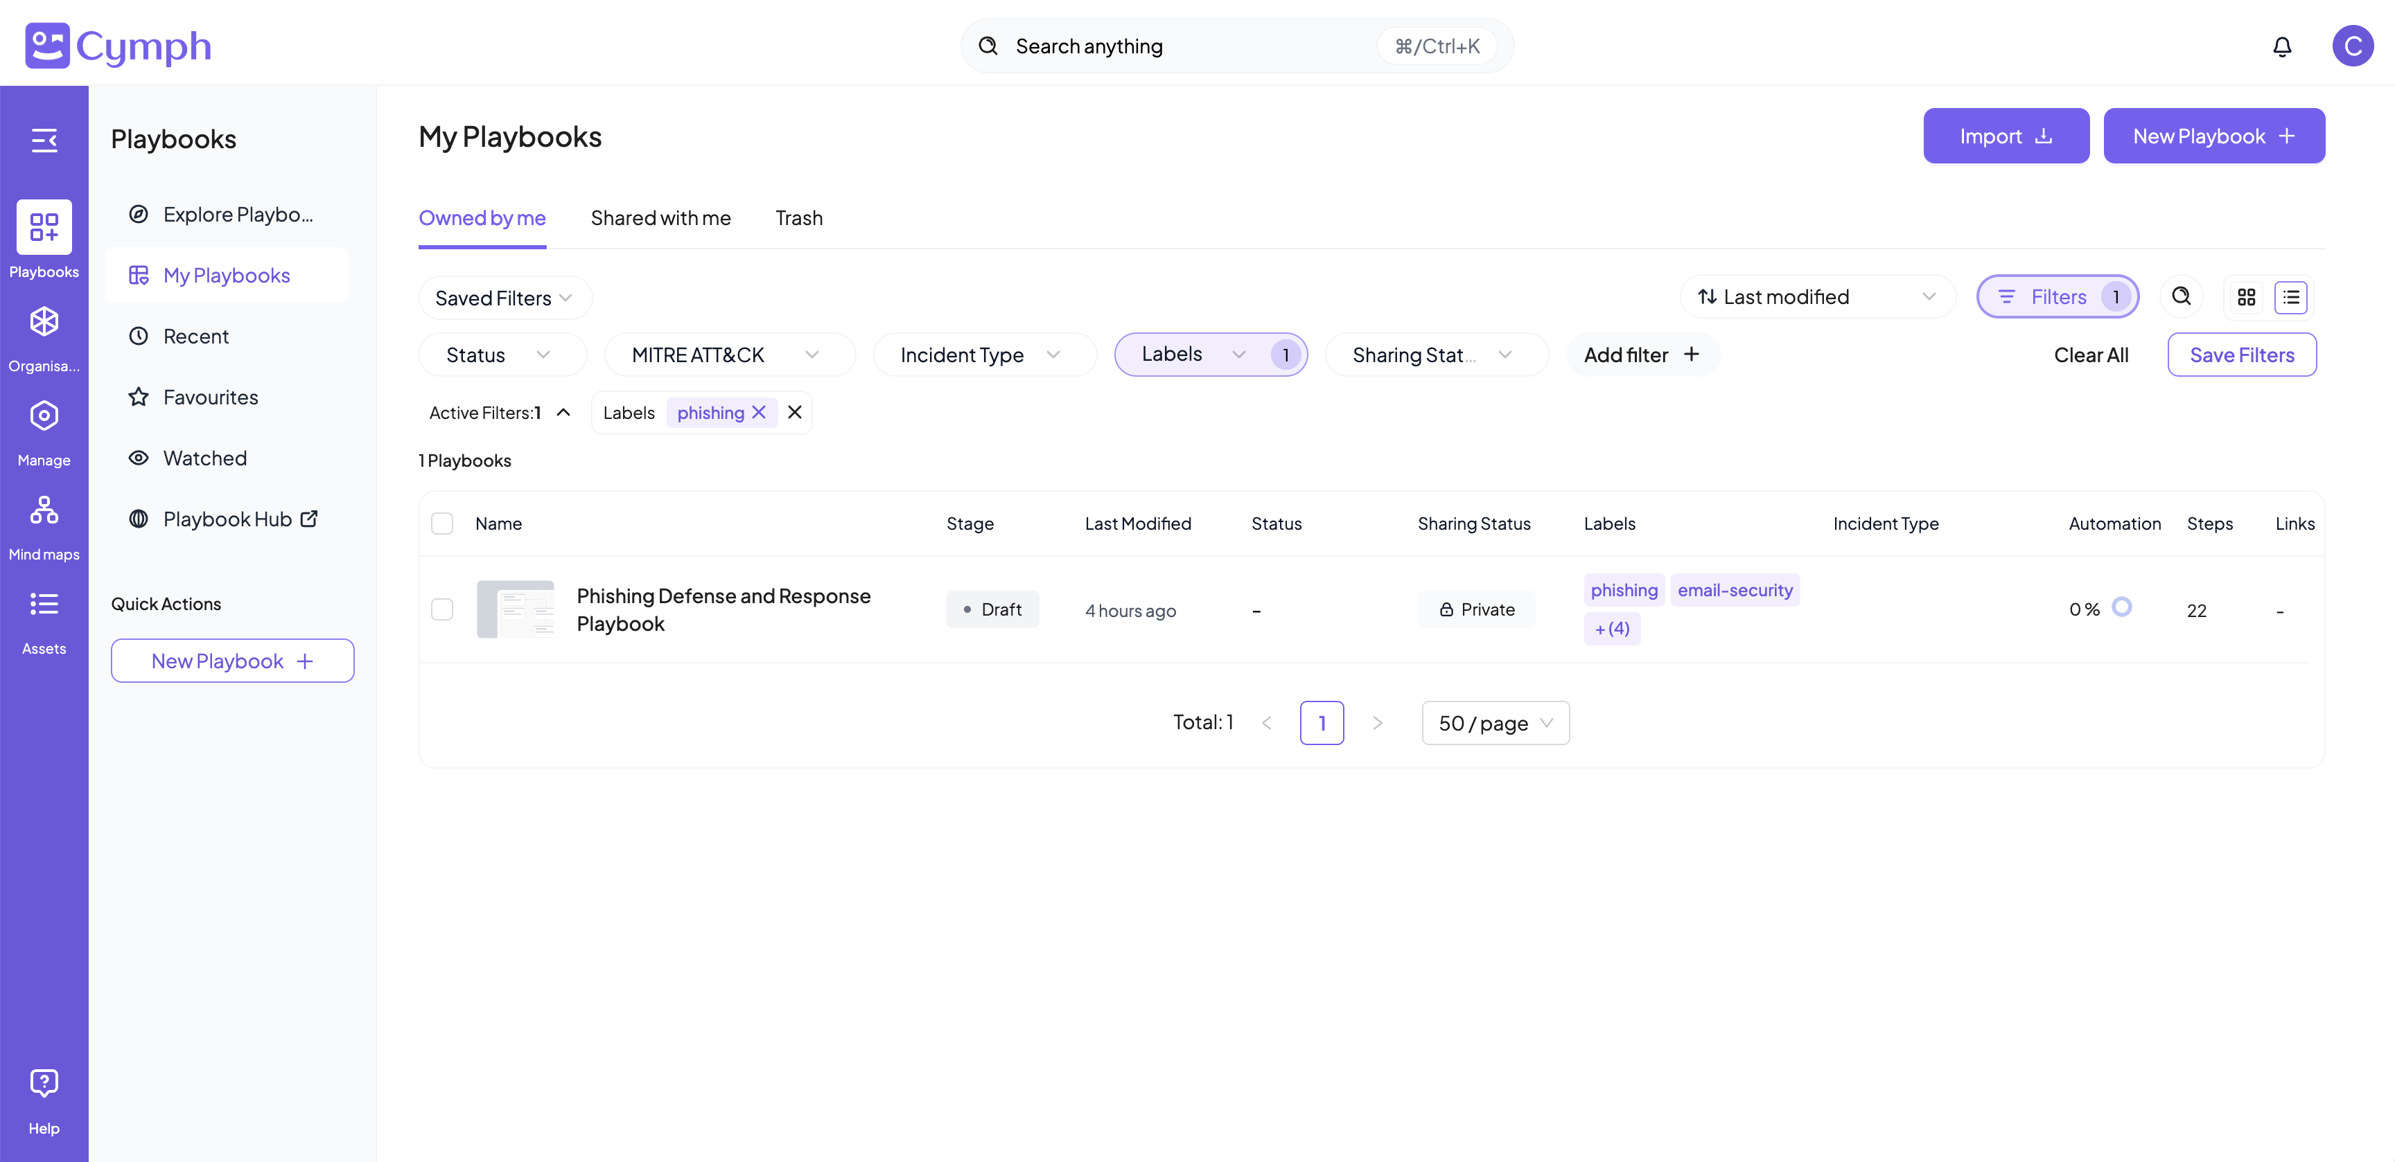Expand the Saved Filters dropdown
The height and width of the screenshot is (1162, 2395).
tap(504, 298)
